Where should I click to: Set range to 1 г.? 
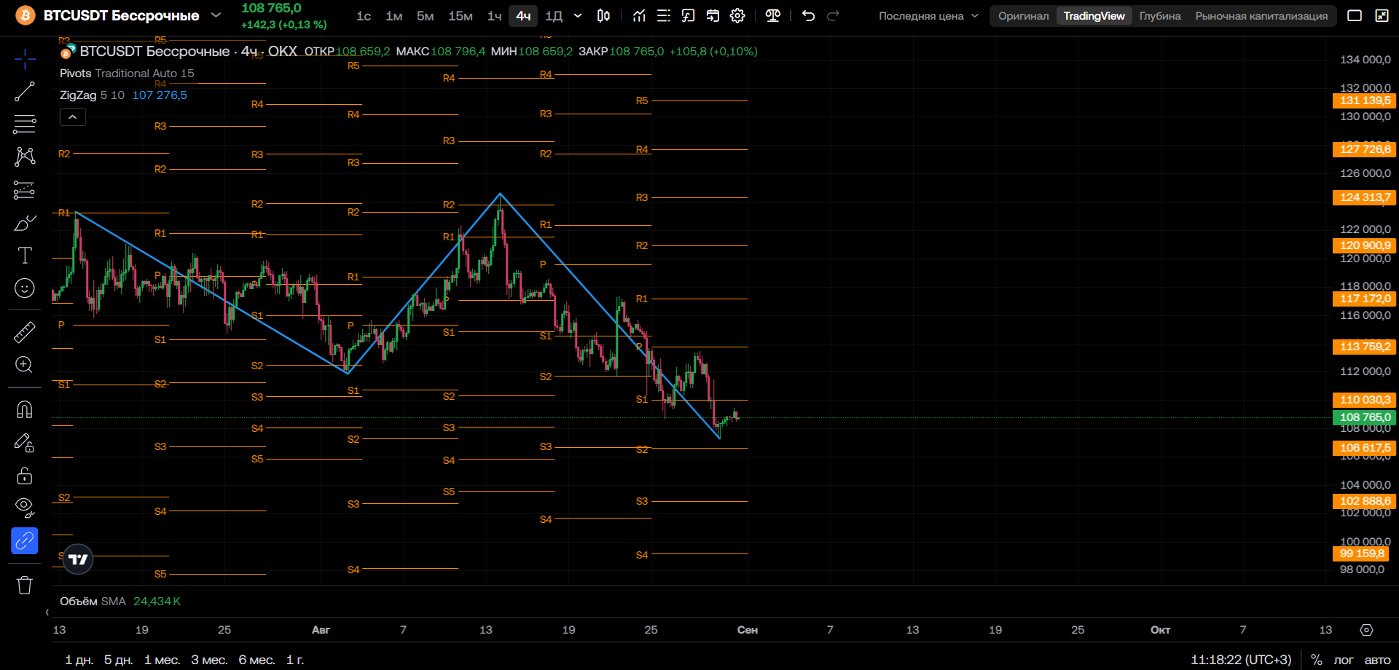(295, 660)
